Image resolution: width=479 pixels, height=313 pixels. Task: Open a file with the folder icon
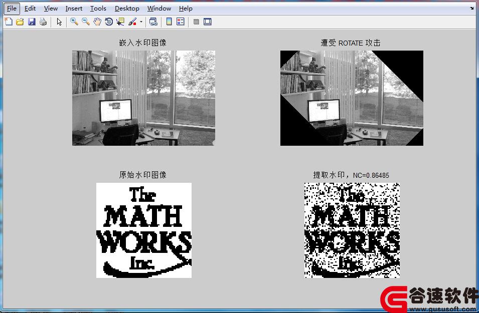point(20,22)
